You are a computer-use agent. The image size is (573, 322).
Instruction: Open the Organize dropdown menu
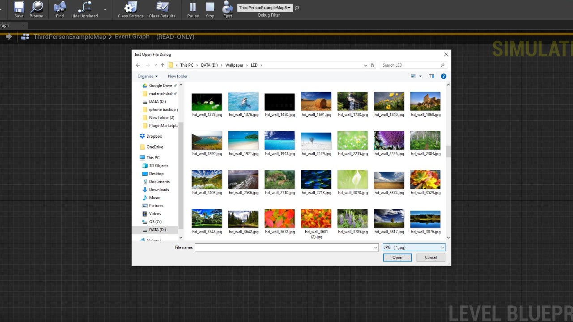pos(147,76)
